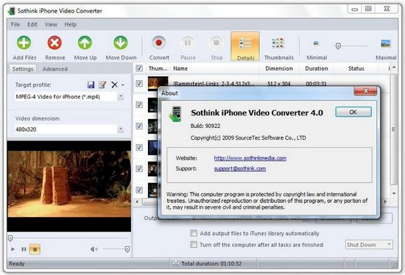Enable adding output files to iTunes library
This screenshot has width=405, height=275.
(x=194, y=233)
